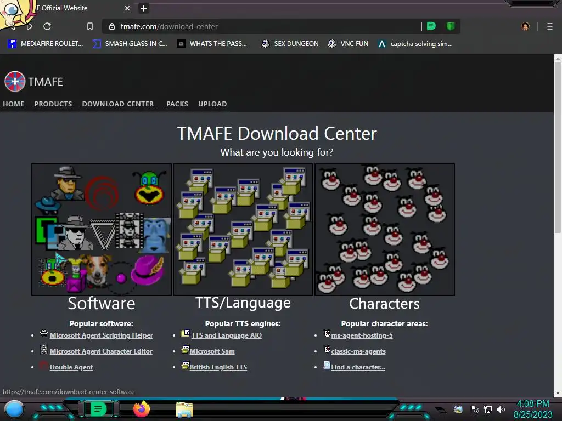
Task: Click the page vertical scrollbar thumb
Action: 558,148
